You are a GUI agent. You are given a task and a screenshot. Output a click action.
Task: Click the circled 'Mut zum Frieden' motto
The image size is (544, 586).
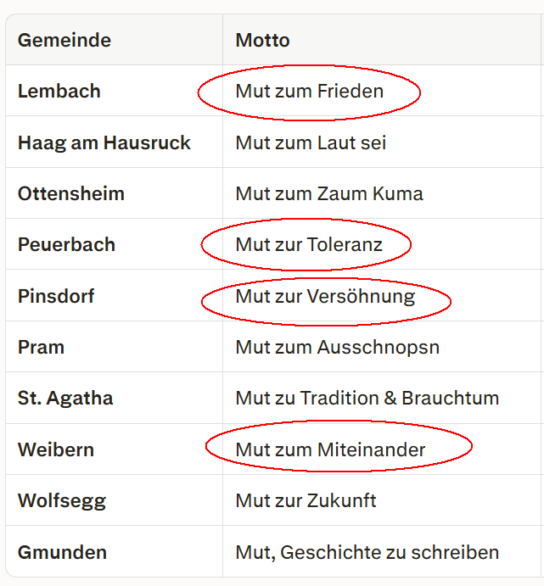pyautogui.click(x=310, y=91)
